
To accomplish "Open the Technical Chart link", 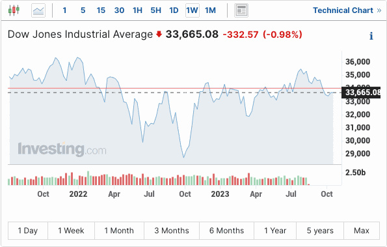I will coord(347,10).
